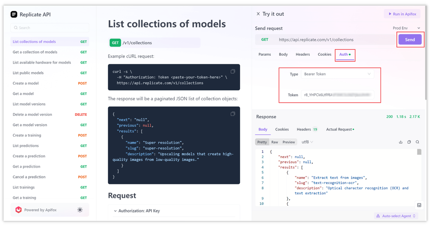Open the utf8 encoding dropdown

307,142
